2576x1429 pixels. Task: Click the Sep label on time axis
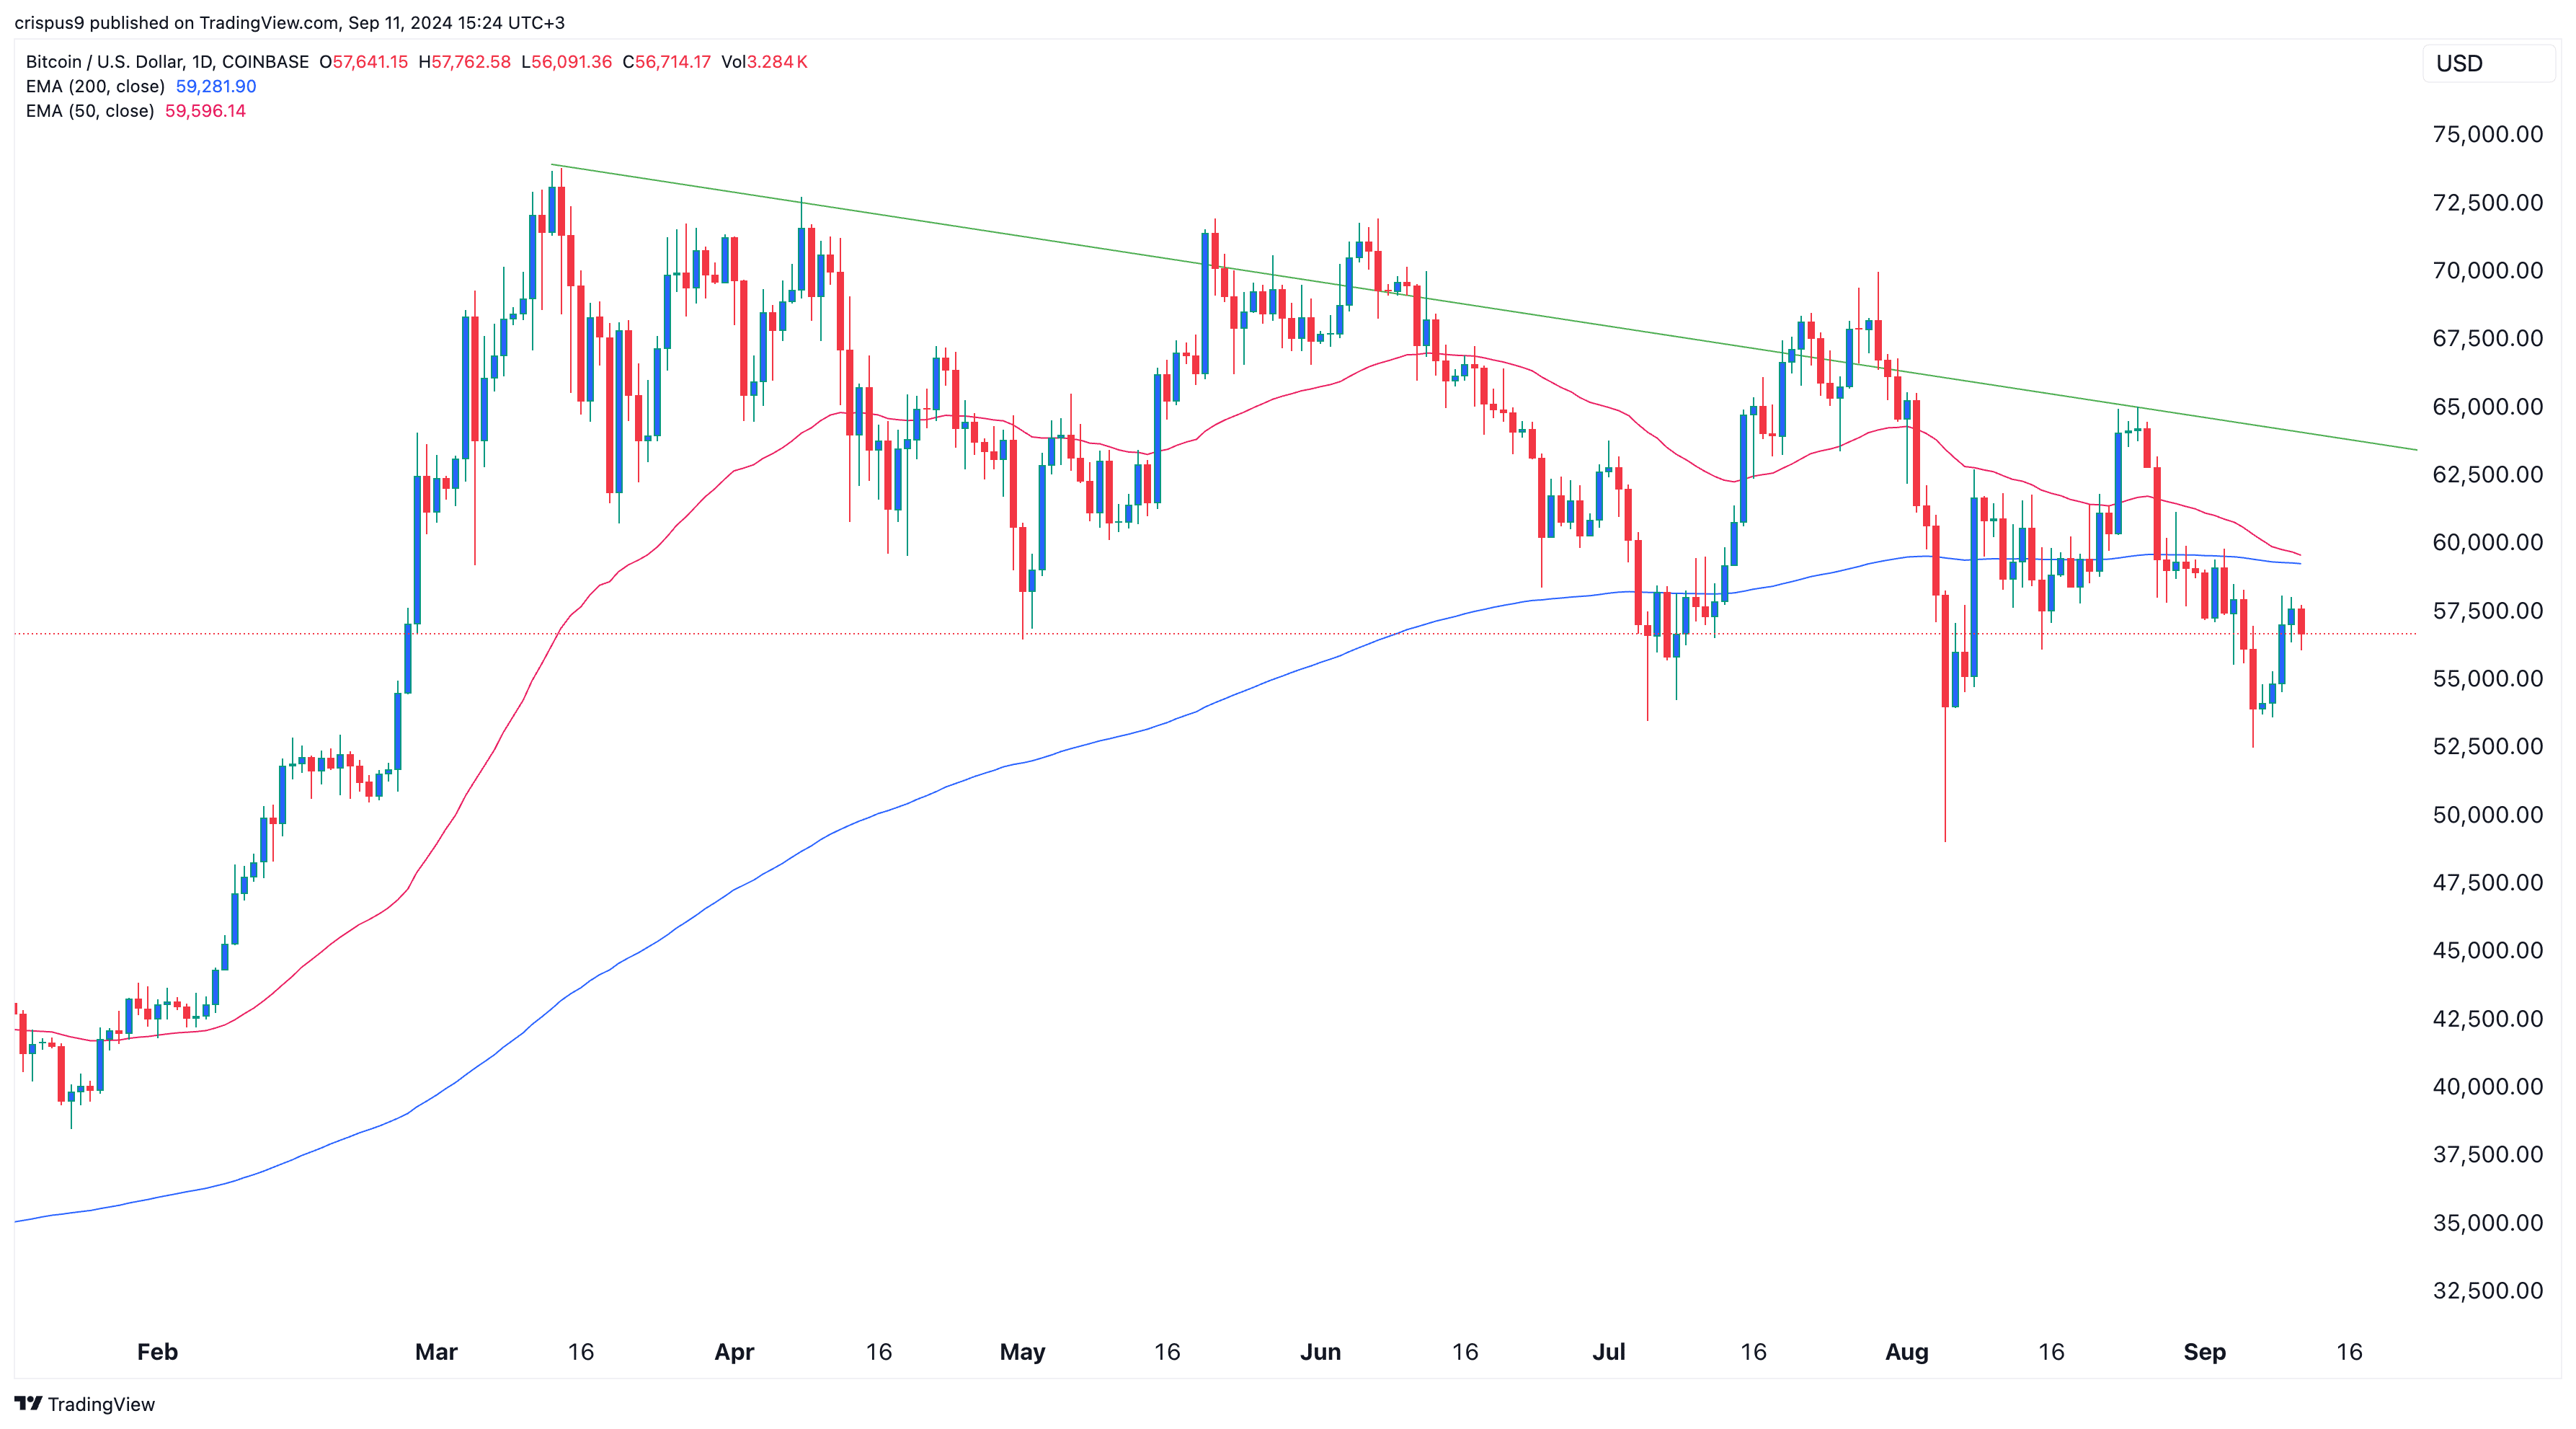2204,1352
